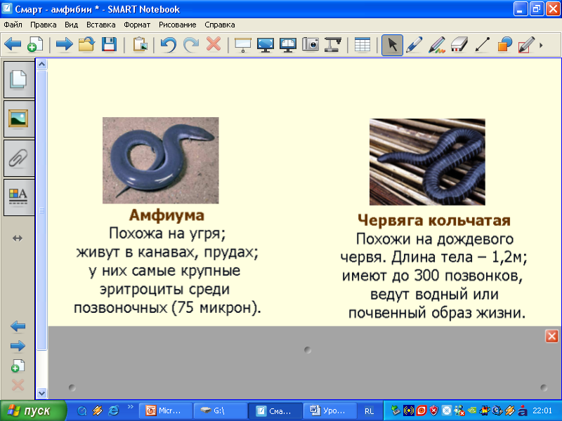Insert a table from the toolbar

(362, 45)
